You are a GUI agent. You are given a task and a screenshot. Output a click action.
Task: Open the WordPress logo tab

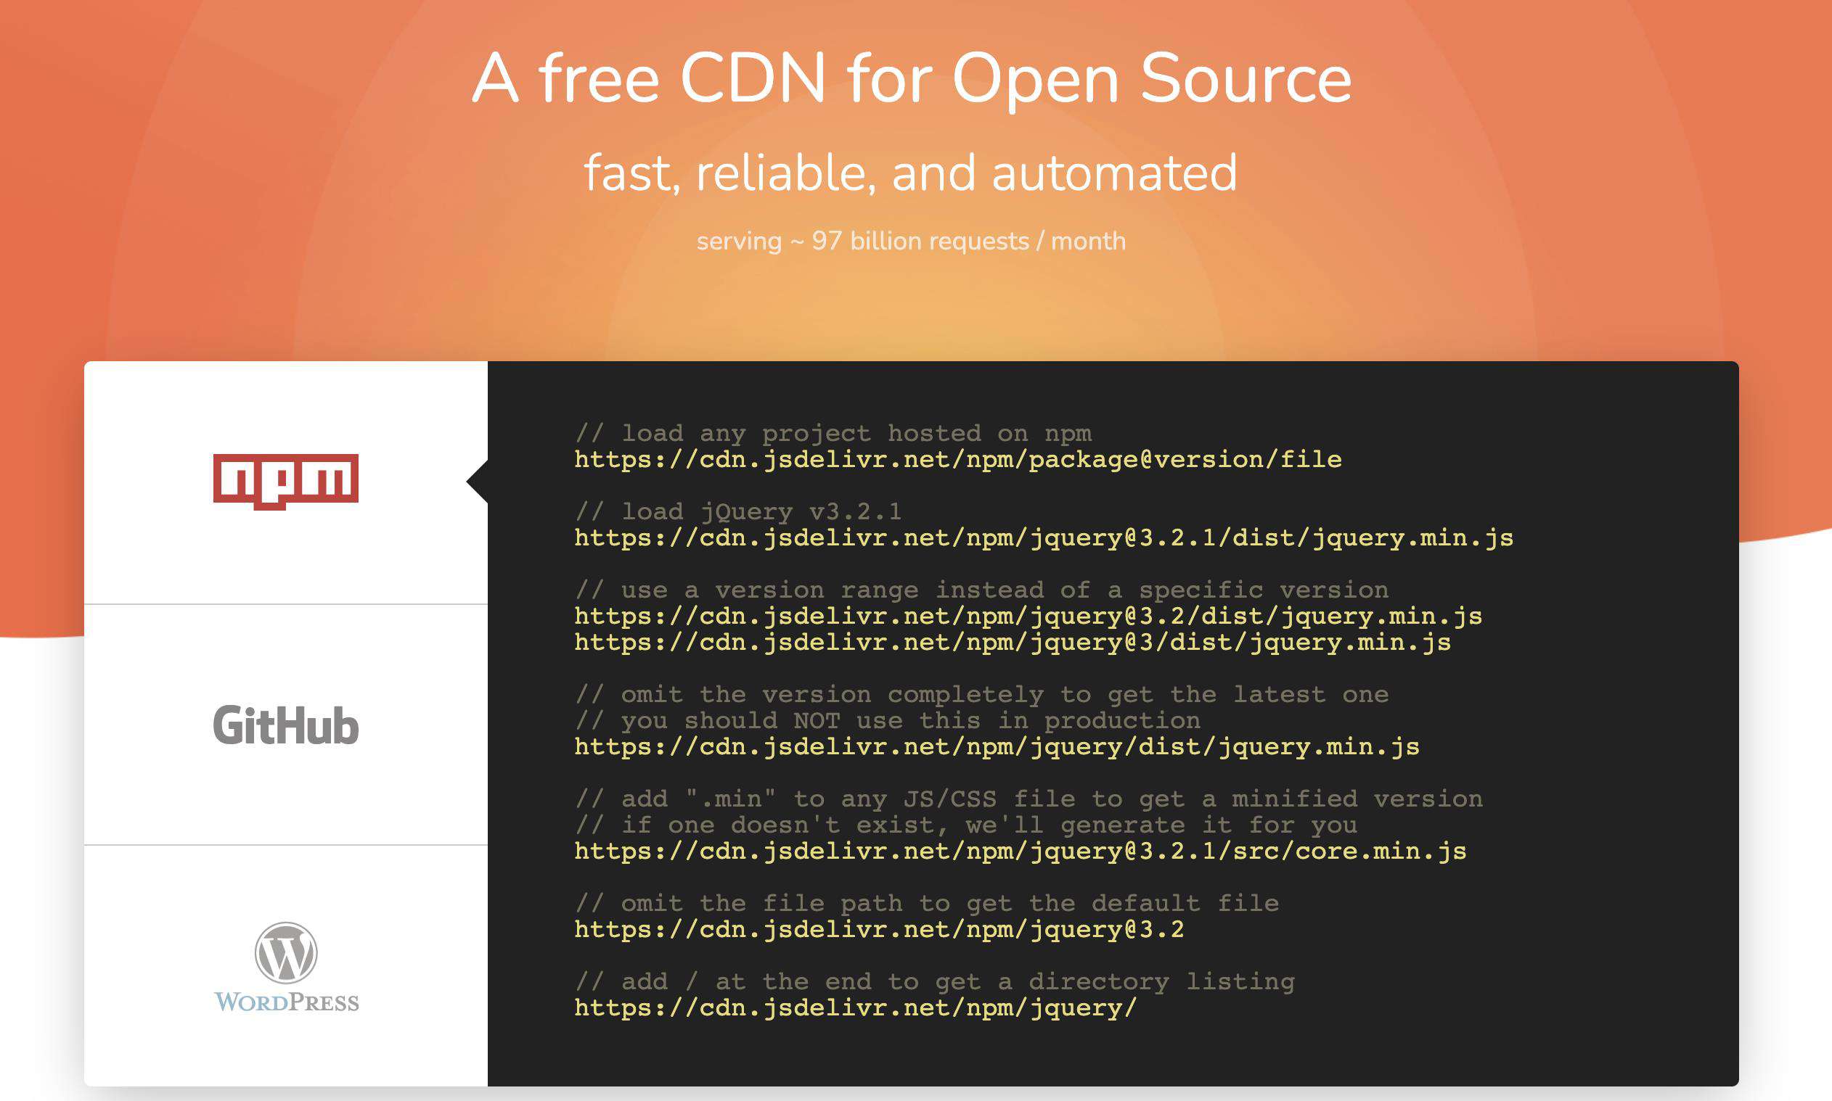(286, 966)
